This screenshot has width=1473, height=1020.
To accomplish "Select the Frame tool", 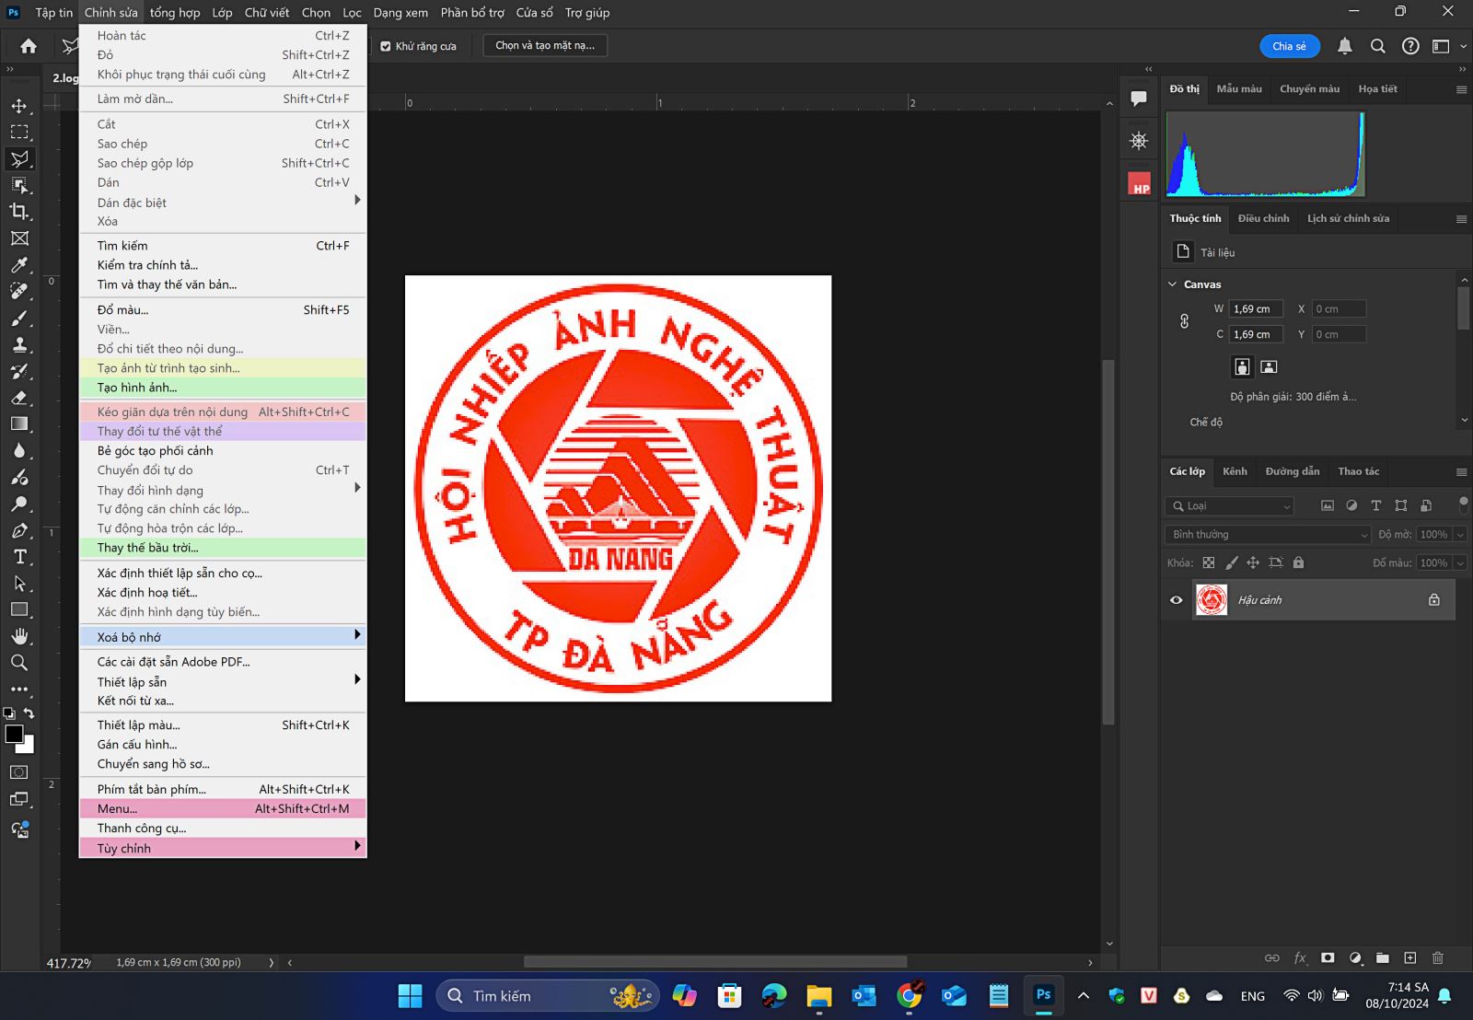I will [19, 238].
